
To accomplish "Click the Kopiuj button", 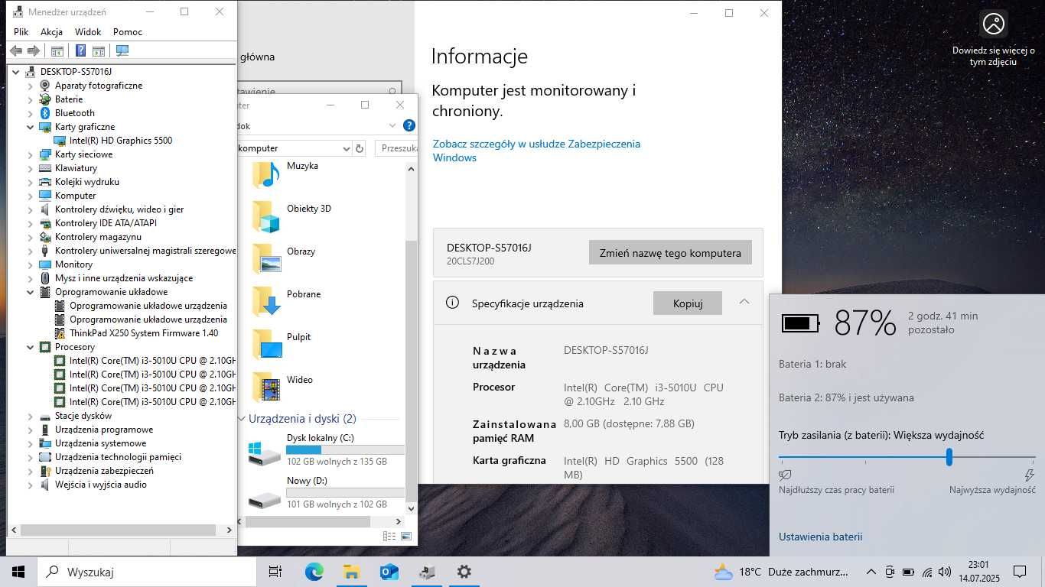I will click(x=688, y=303).
